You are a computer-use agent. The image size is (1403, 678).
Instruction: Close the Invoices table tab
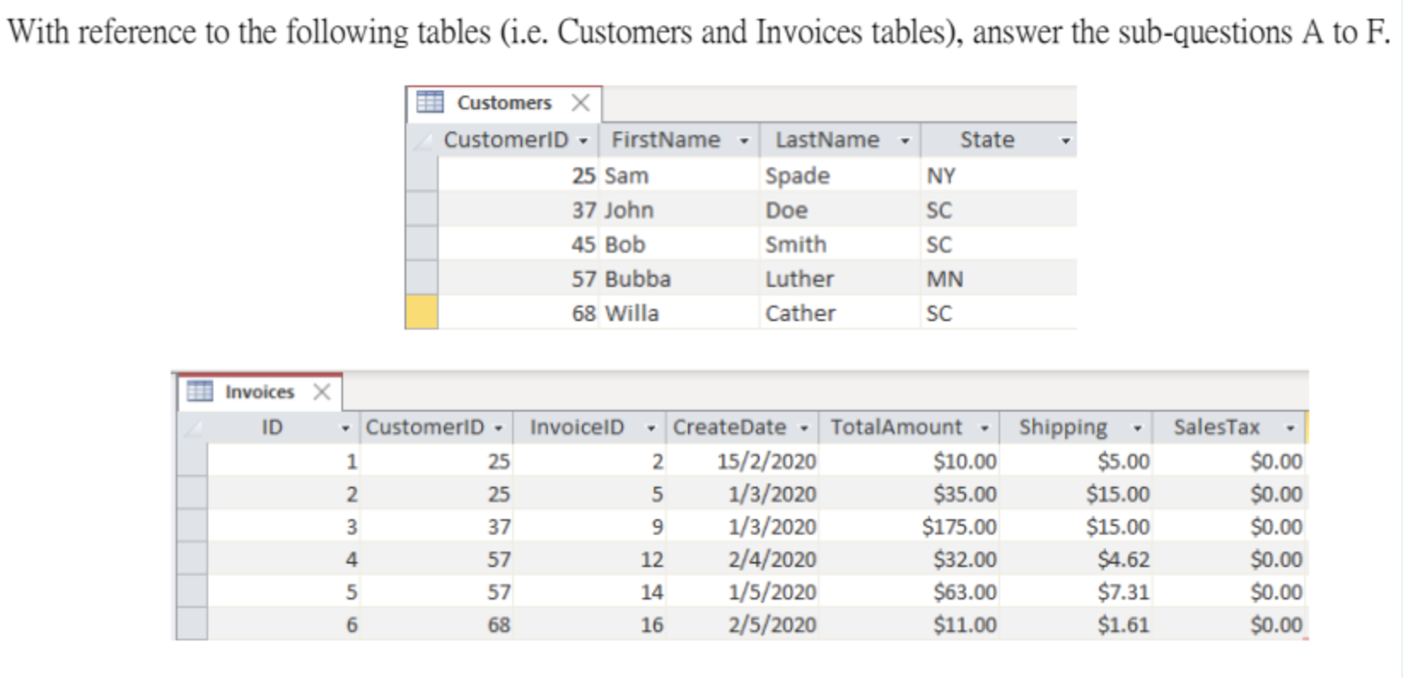click(x=322, y=392)
